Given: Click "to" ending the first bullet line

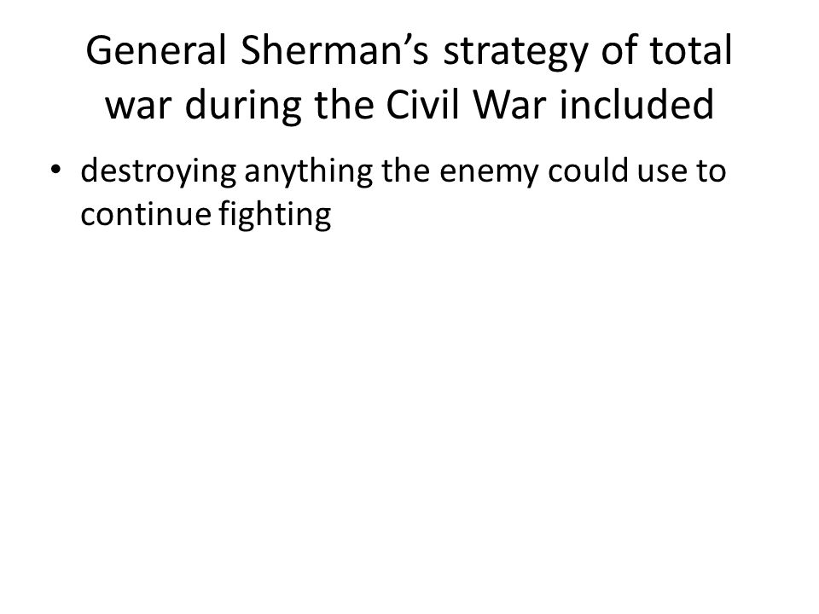Looking at the screenshot, I should click(x=711, y=172).
